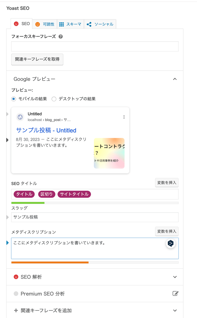Click the red sad face icon beside SEO 解析

16,277
